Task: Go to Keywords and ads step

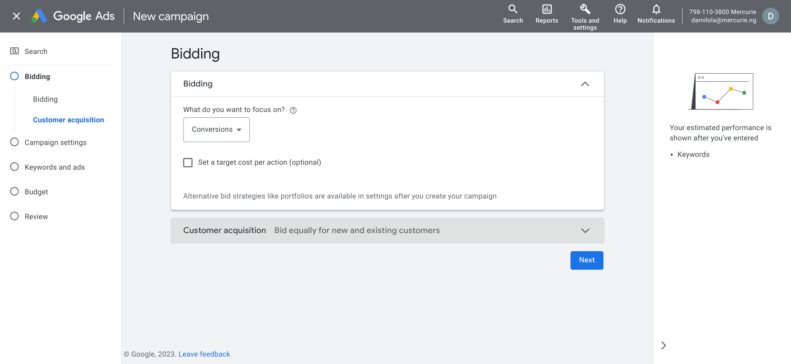Action: 54,167
